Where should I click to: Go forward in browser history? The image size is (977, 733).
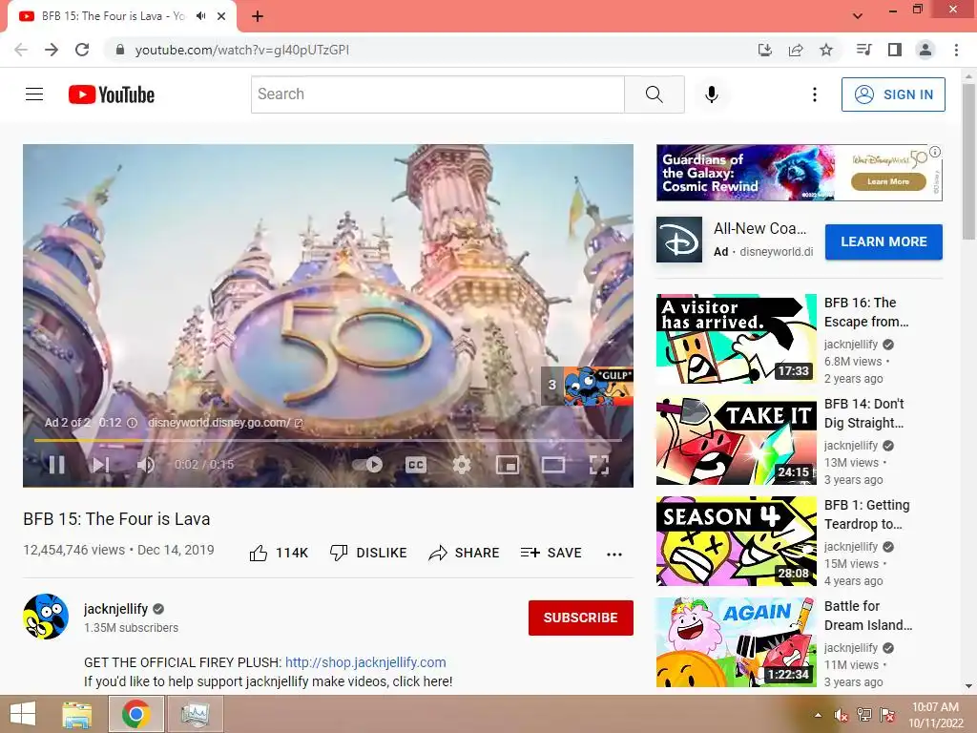pyautogui.click(x=52, y=50)
